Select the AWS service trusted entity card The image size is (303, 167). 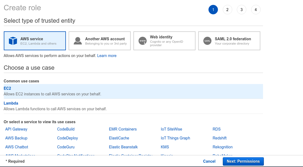coord(35,41)
